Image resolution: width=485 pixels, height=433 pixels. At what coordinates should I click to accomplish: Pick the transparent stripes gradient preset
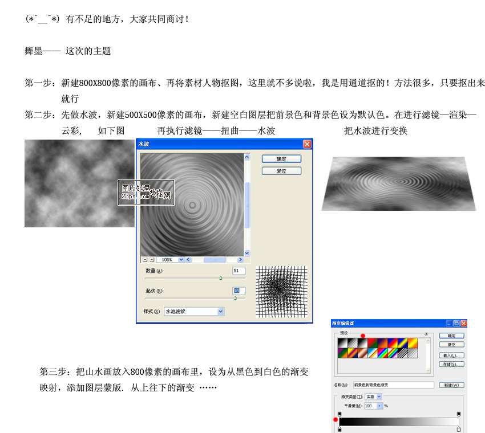click(x=403, y=353)
